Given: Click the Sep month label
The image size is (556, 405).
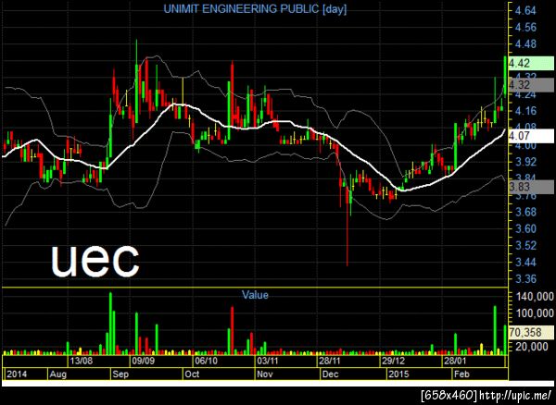Looking at the screenshot, I should [x=120, y=374].
